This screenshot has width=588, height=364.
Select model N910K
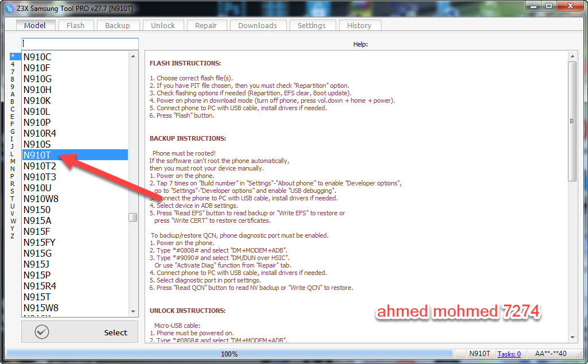click(75, 100)
